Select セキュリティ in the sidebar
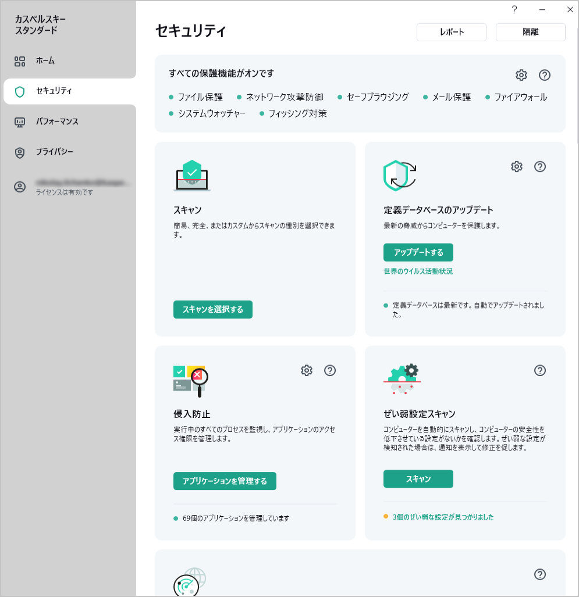Screen dimensions: 579x597 pyautogui.click(x=70, y=91)
